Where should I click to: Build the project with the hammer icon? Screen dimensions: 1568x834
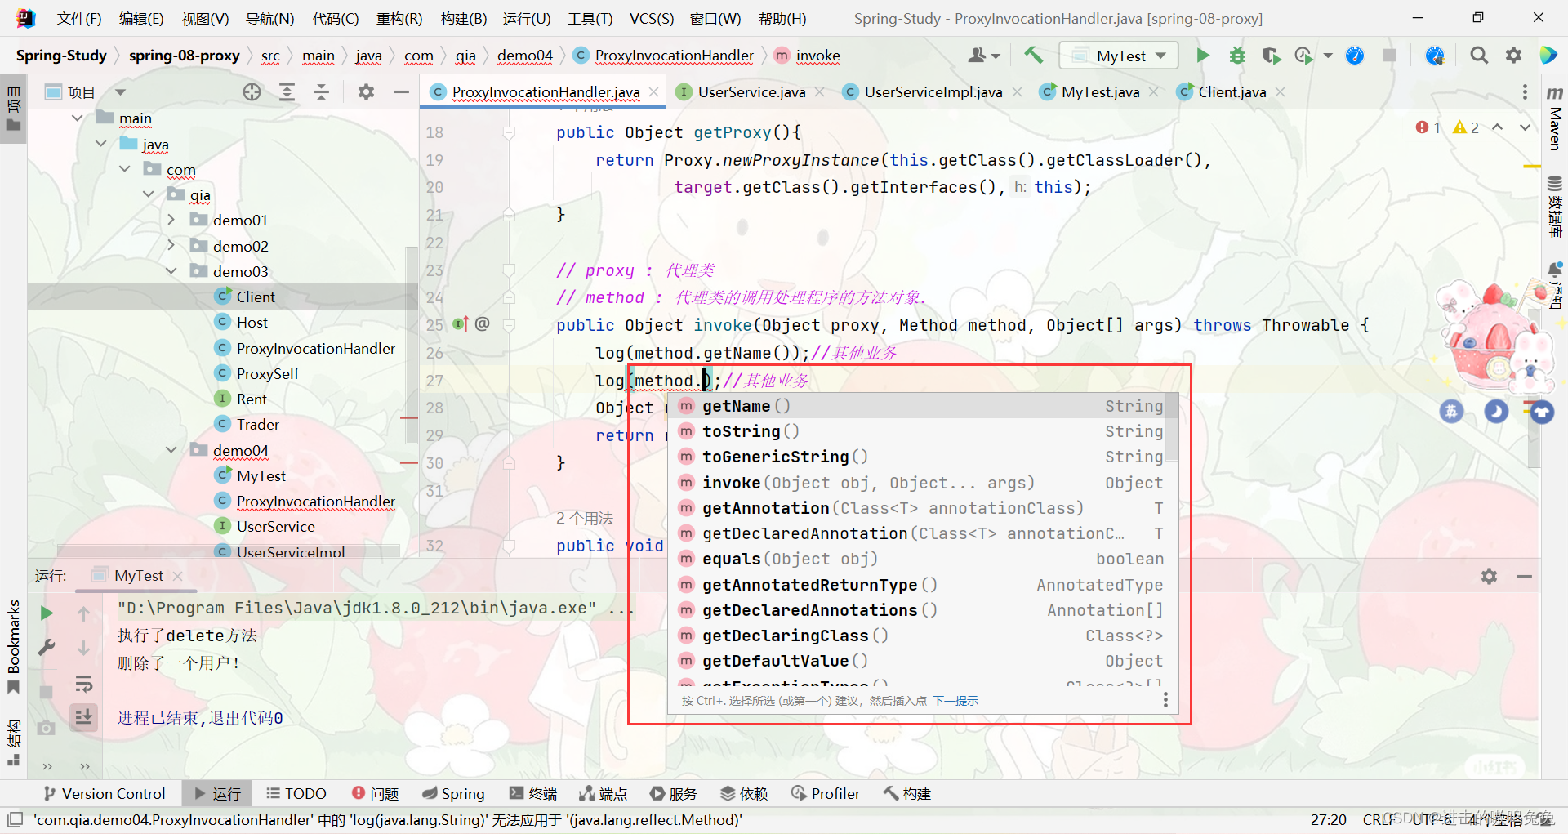point(1033,55)
